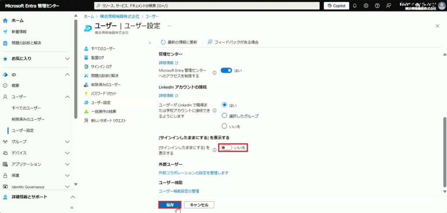Expand the アプリケーション section chevron

[67, 164]
